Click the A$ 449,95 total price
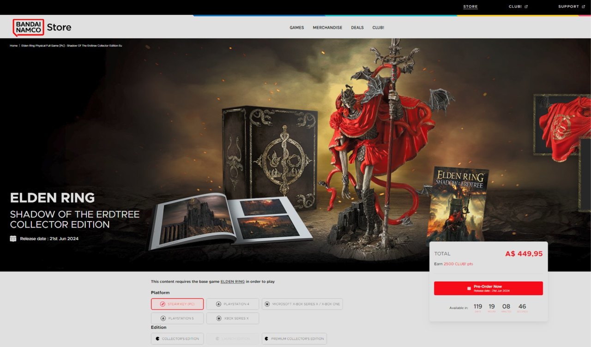This screenshot has width=591, height=347. [x=524, y=254]
